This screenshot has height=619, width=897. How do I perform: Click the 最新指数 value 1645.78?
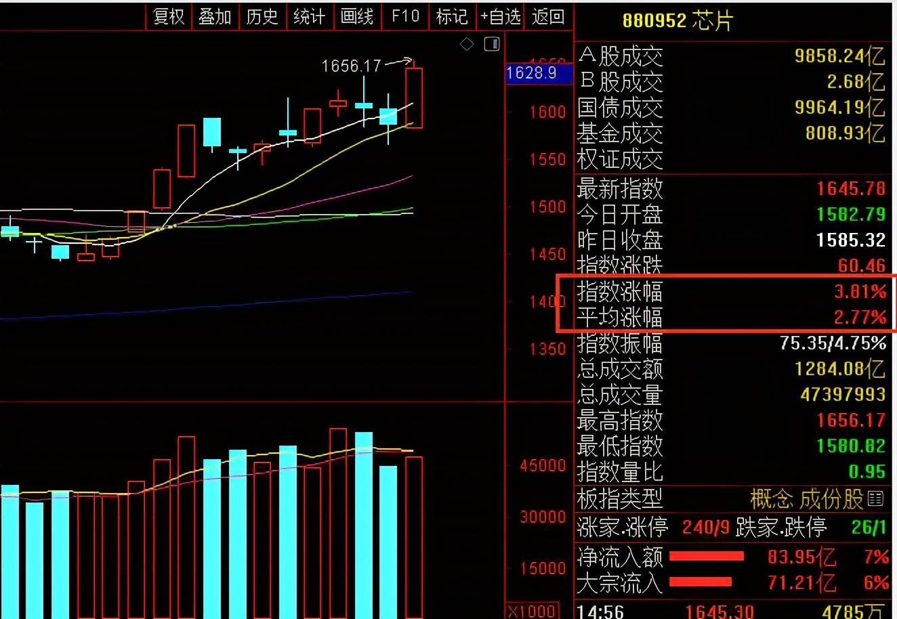click(x=851, y=188)
